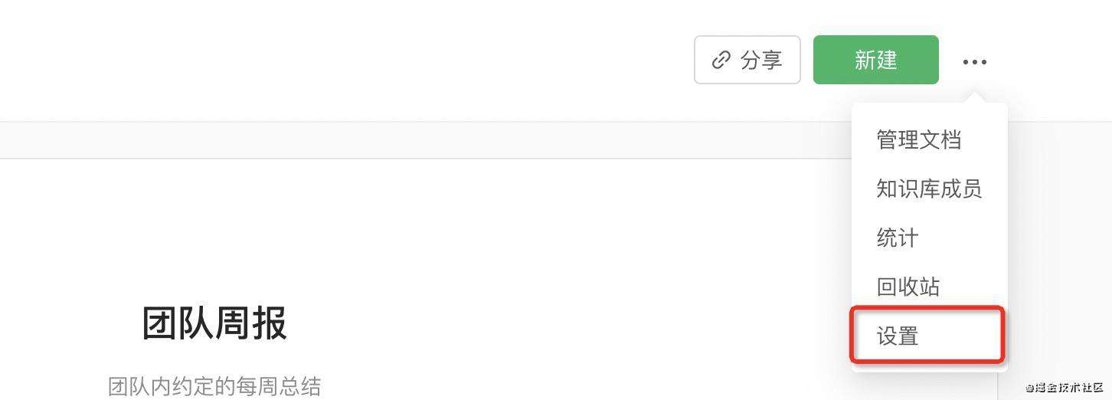Image resolution: width=1112 pixels, height=400 pixels.
Task: Select the 团队周报 title heading
Action: 214,323
